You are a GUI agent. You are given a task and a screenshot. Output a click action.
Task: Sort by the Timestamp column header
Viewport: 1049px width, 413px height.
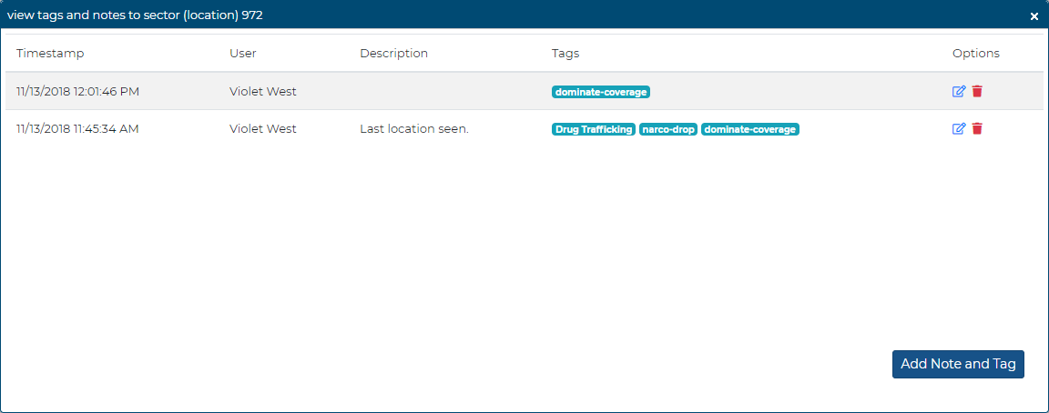pos(50,54)
